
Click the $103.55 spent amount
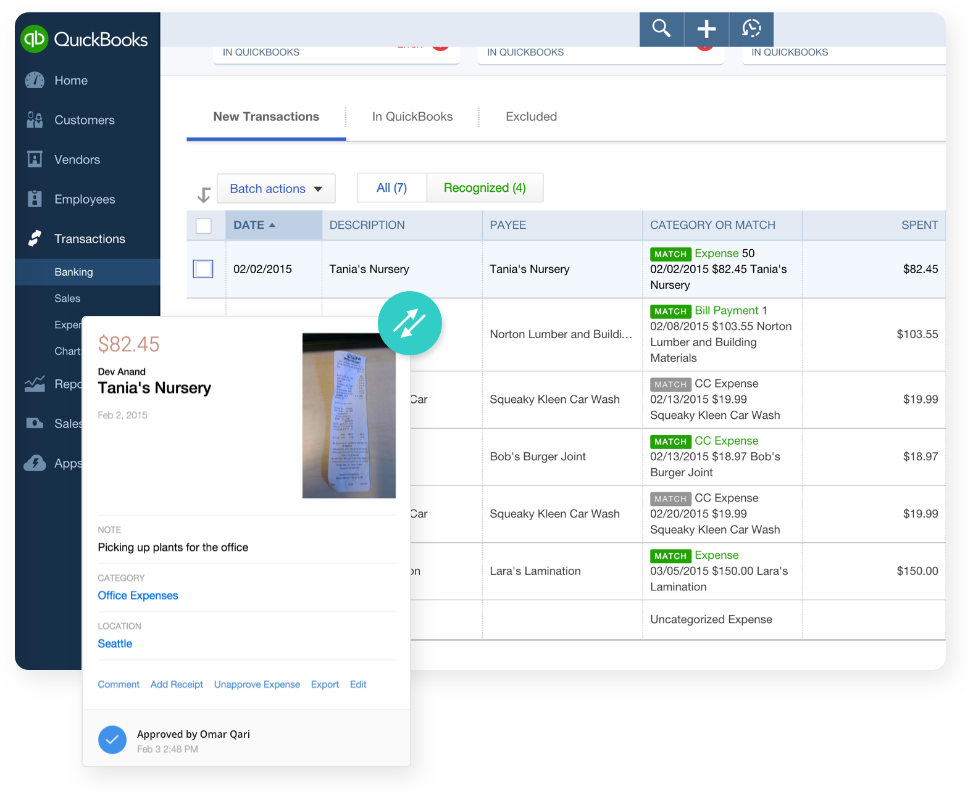pyautogui.click(x=917, y=334)
